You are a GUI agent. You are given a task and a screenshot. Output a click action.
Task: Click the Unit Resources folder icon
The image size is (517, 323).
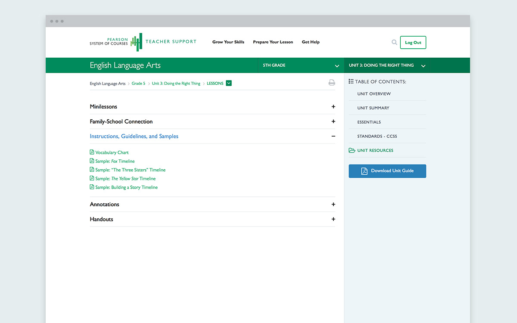point(352,150)
